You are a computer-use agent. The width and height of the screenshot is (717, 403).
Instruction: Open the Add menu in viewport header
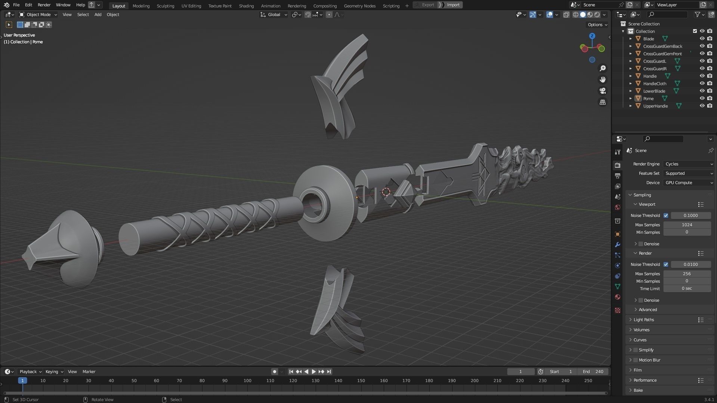(x=98, y=15)
